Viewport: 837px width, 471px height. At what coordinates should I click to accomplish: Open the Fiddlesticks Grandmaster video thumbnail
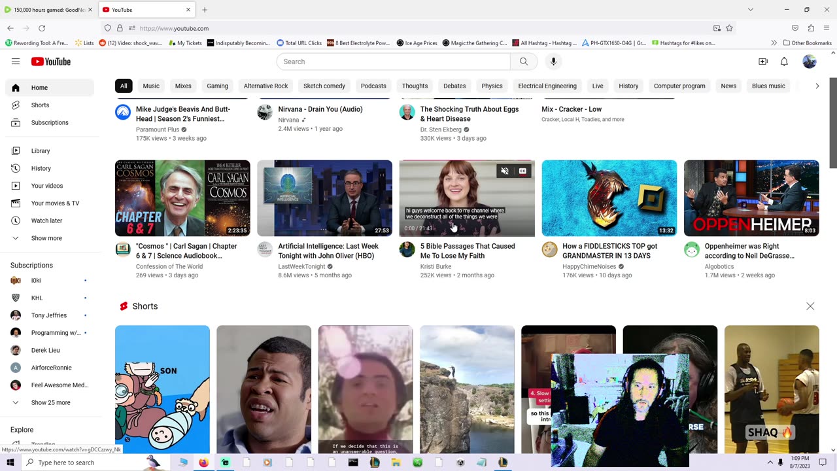coord(609,198)
